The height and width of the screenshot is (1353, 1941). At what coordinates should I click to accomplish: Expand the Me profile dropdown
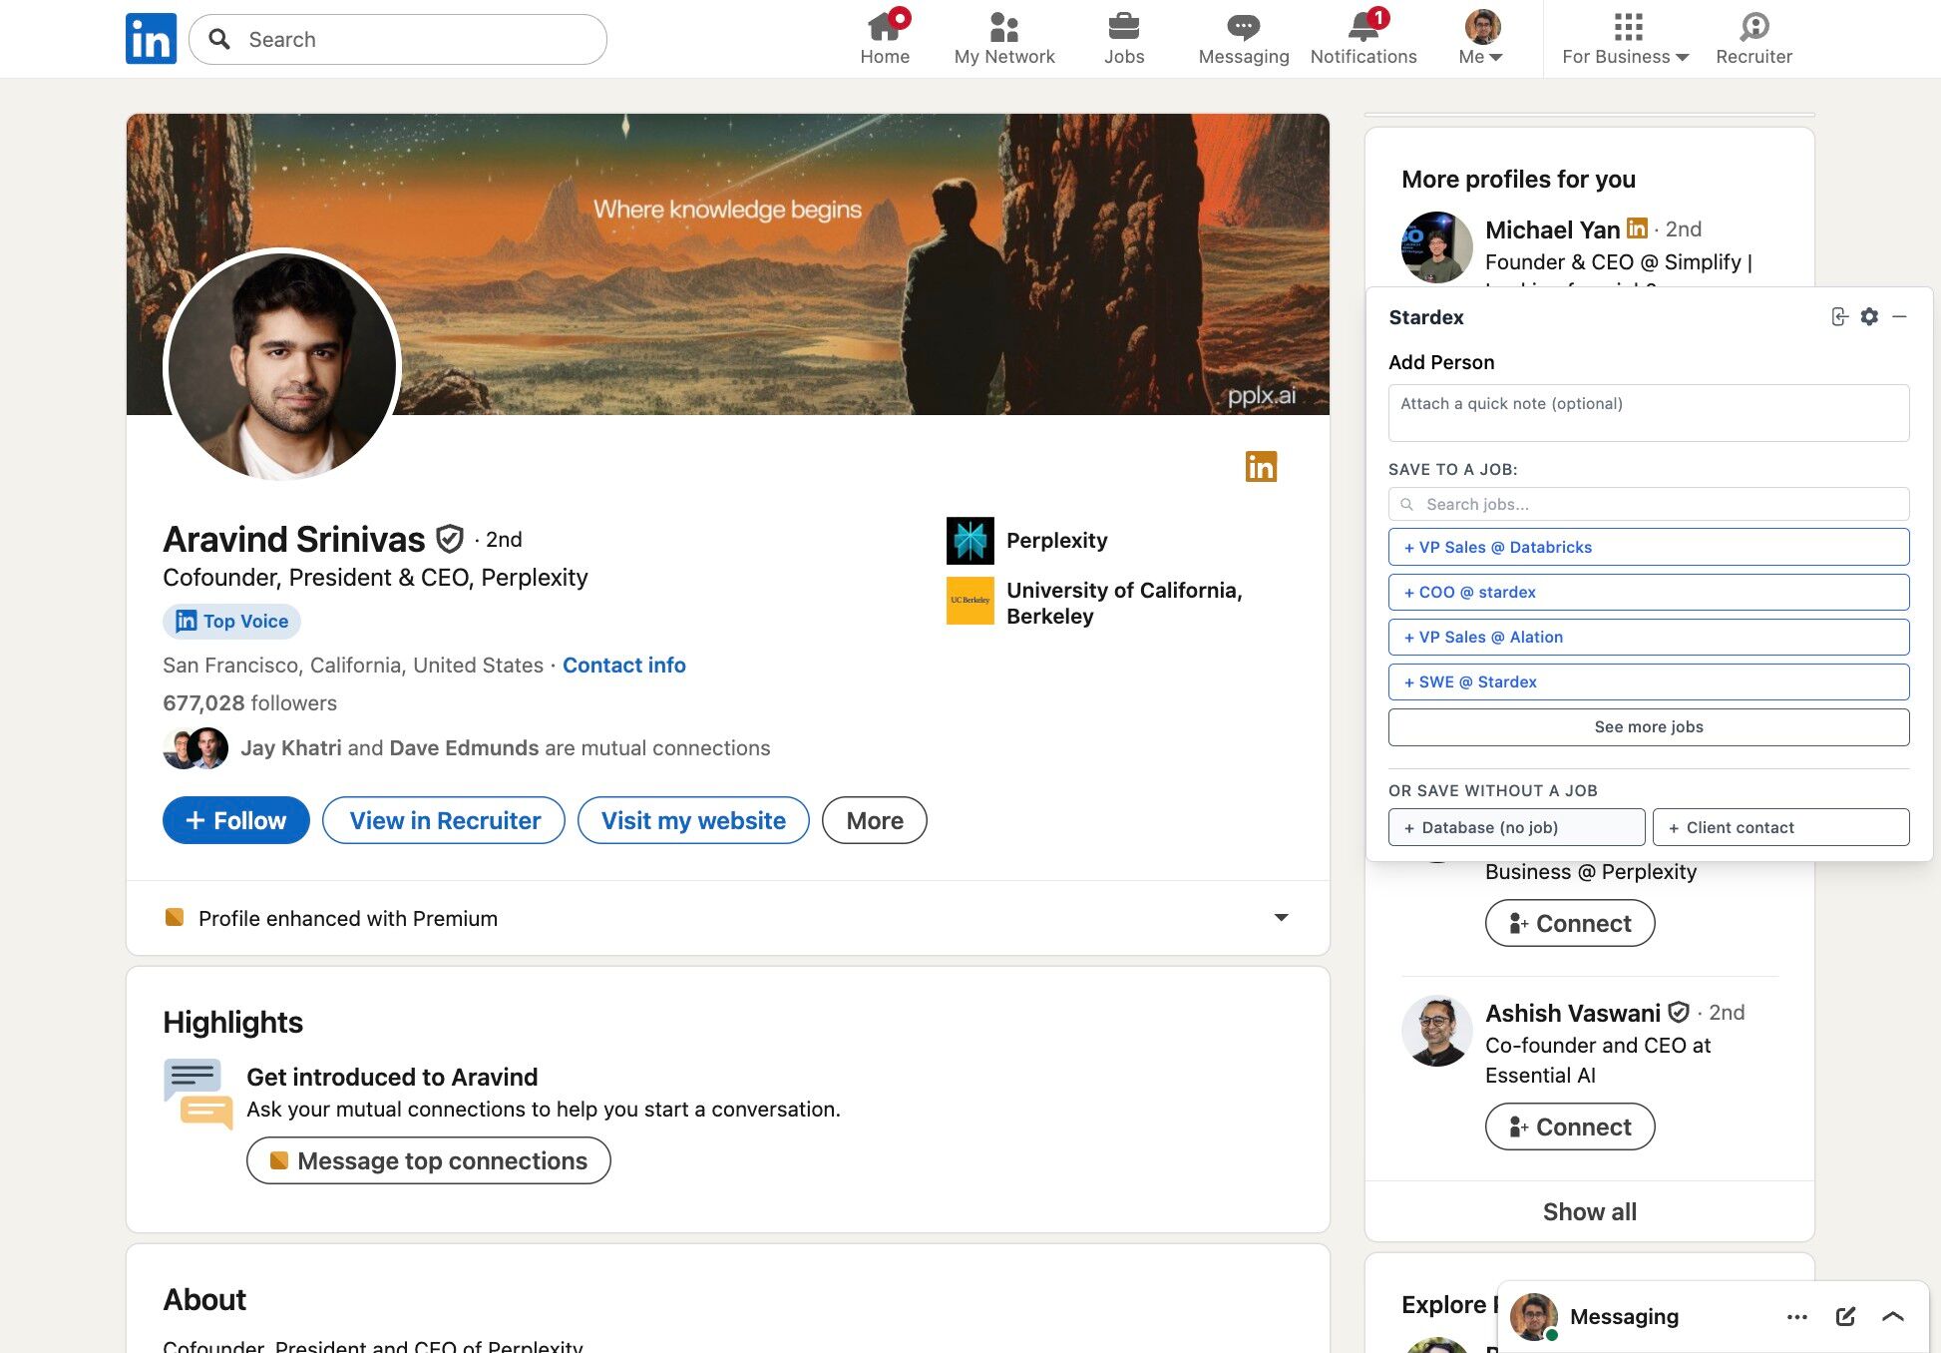tap(1481, 39)
